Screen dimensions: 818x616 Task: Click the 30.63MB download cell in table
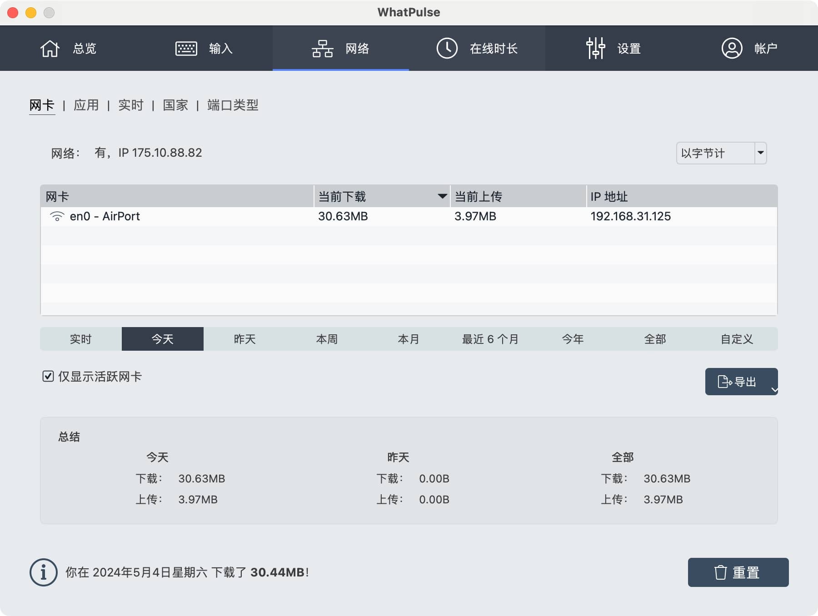(x=343, y=216)
